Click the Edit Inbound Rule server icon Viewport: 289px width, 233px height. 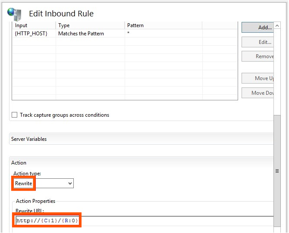15,14
